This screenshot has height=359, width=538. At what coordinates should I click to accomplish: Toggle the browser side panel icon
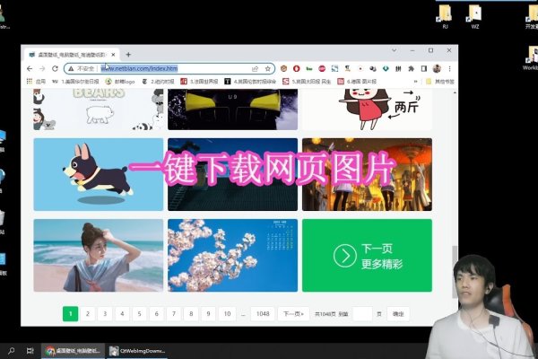(424, 69)
